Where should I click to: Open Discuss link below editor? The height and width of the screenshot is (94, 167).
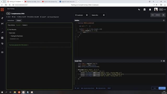point(101,88)
